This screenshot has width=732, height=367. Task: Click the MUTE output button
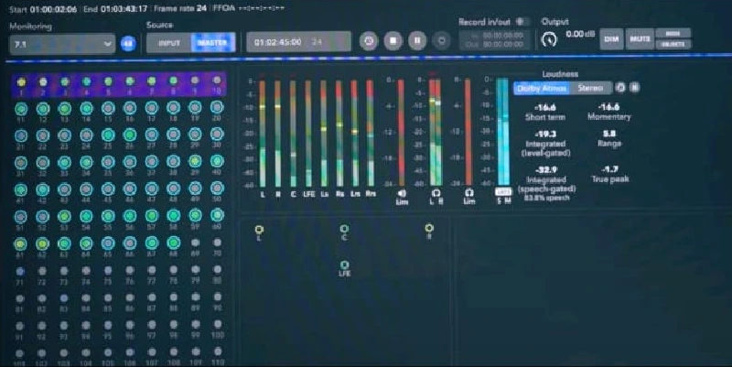click(x=639, y=38)
